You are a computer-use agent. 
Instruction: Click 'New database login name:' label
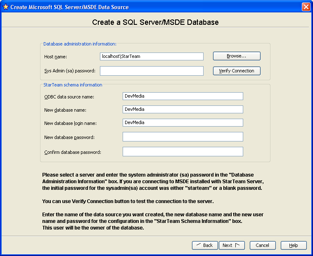pos(71,123)
